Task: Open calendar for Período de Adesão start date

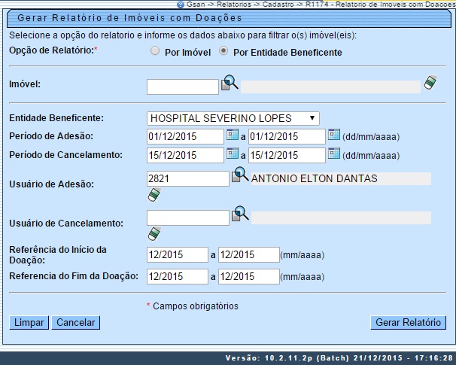Action: (x=233, y=135)
